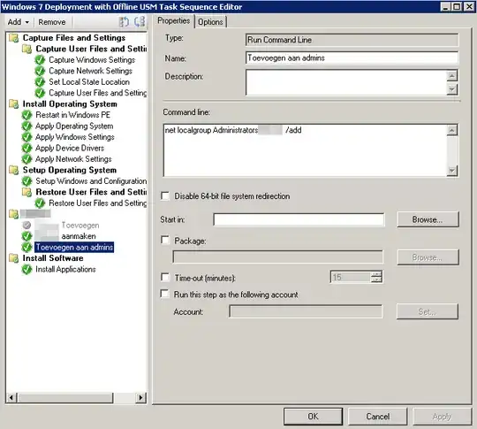This screenshot has height=429, width=477.
Task: Click the Capture User Files and Settings group folder icon
Action: tap(26, 49)
